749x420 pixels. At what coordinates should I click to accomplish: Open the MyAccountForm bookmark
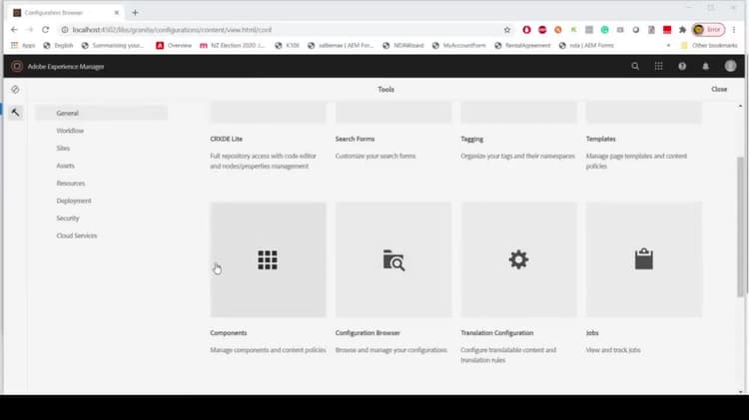click(458, 45)
